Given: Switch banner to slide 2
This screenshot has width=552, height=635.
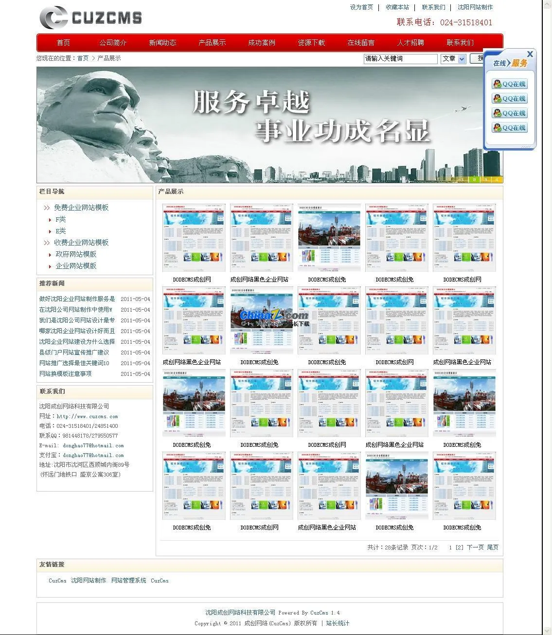Looking at the screenshot, I should tap(474, 180).
